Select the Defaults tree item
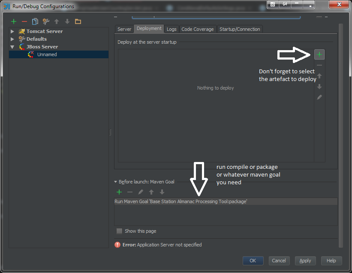Image resolution: width=352 pixels, height=273 pixels. tap(36, 39)
